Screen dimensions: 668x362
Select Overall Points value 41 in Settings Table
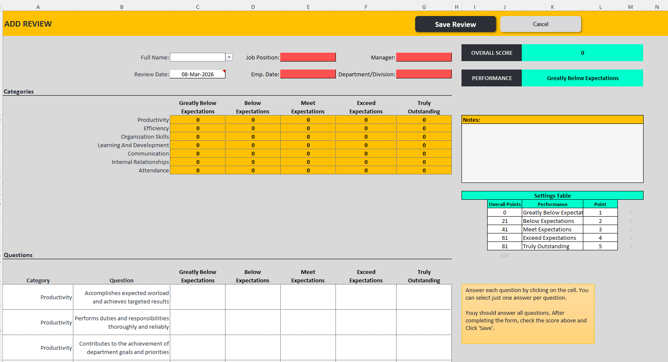[x=504, y=230]
